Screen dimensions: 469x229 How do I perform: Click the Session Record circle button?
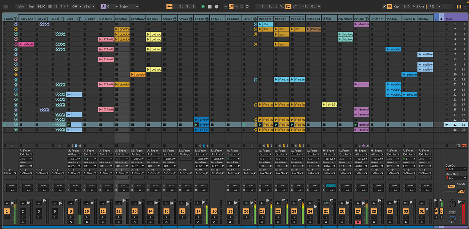click(x=247, y=7)
